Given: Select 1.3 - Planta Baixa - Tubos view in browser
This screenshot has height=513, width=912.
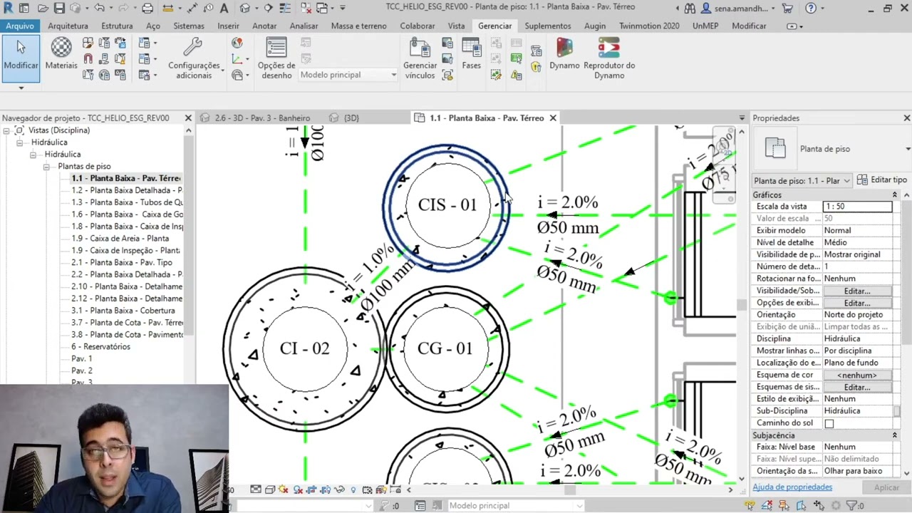Looking at the screenshot, I should point(127,202).
